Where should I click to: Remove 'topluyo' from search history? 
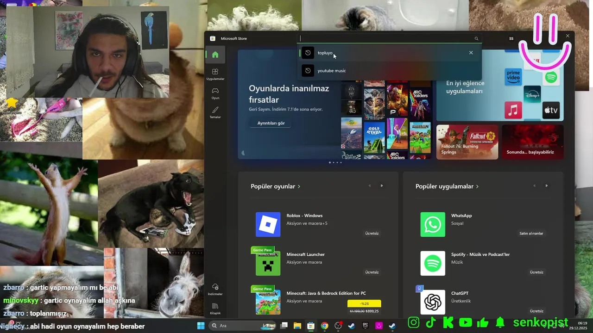[x=471, y=53]
